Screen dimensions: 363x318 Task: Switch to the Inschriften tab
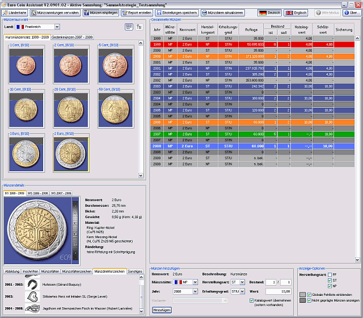(30, 272)
